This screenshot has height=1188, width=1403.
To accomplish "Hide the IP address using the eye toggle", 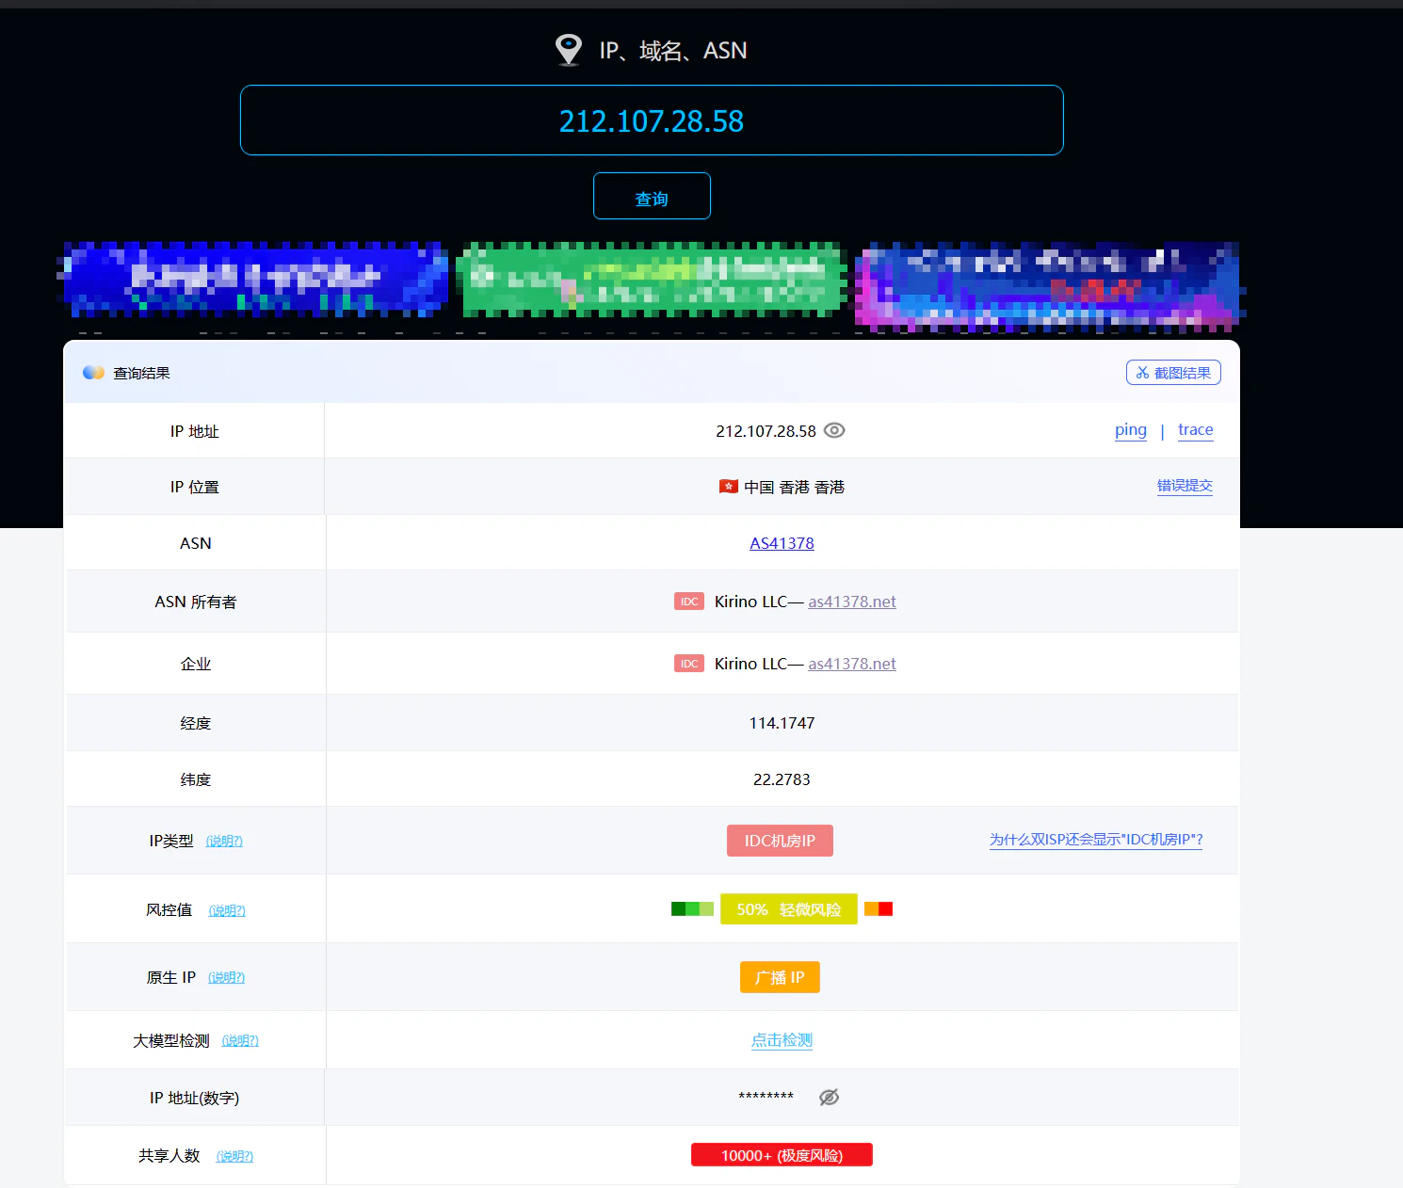I will pos(834,430).
